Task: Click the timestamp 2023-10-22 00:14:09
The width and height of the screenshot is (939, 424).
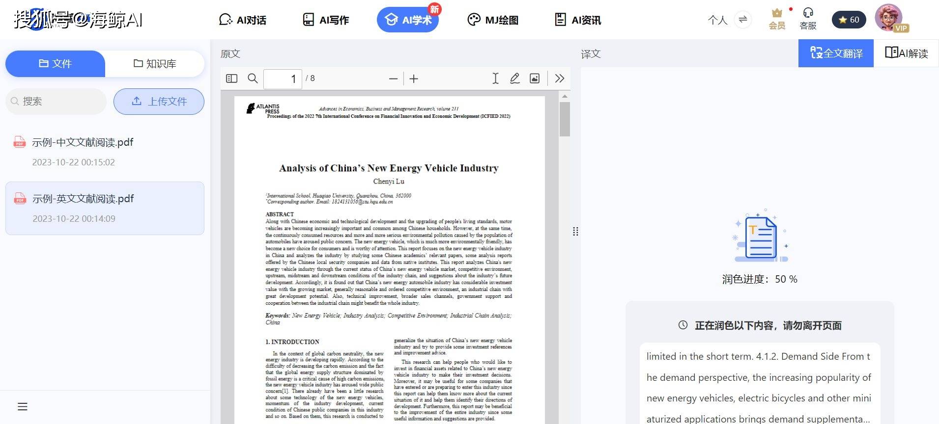Action: [x=74, y=219]
